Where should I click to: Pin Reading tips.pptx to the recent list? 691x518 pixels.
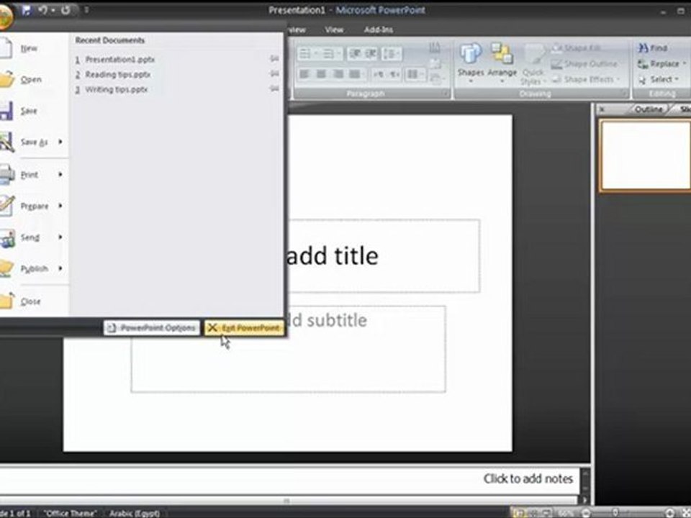[x=274, y=74]
